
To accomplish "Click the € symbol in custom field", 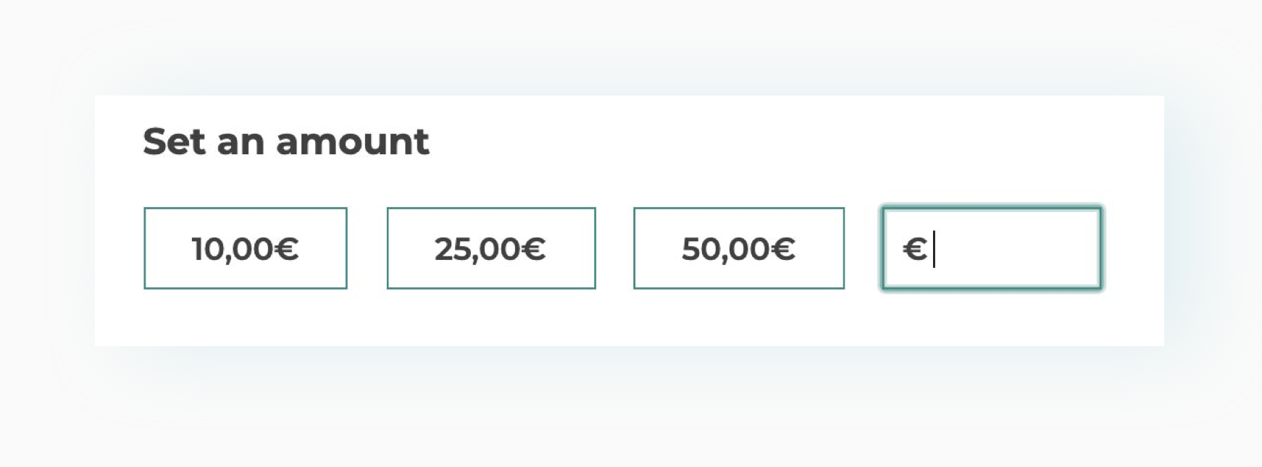I will coord(914,249).
